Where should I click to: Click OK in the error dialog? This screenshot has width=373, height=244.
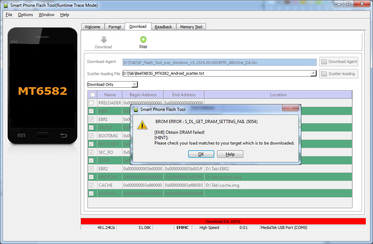pyautogui.click(x=201, y=154)
